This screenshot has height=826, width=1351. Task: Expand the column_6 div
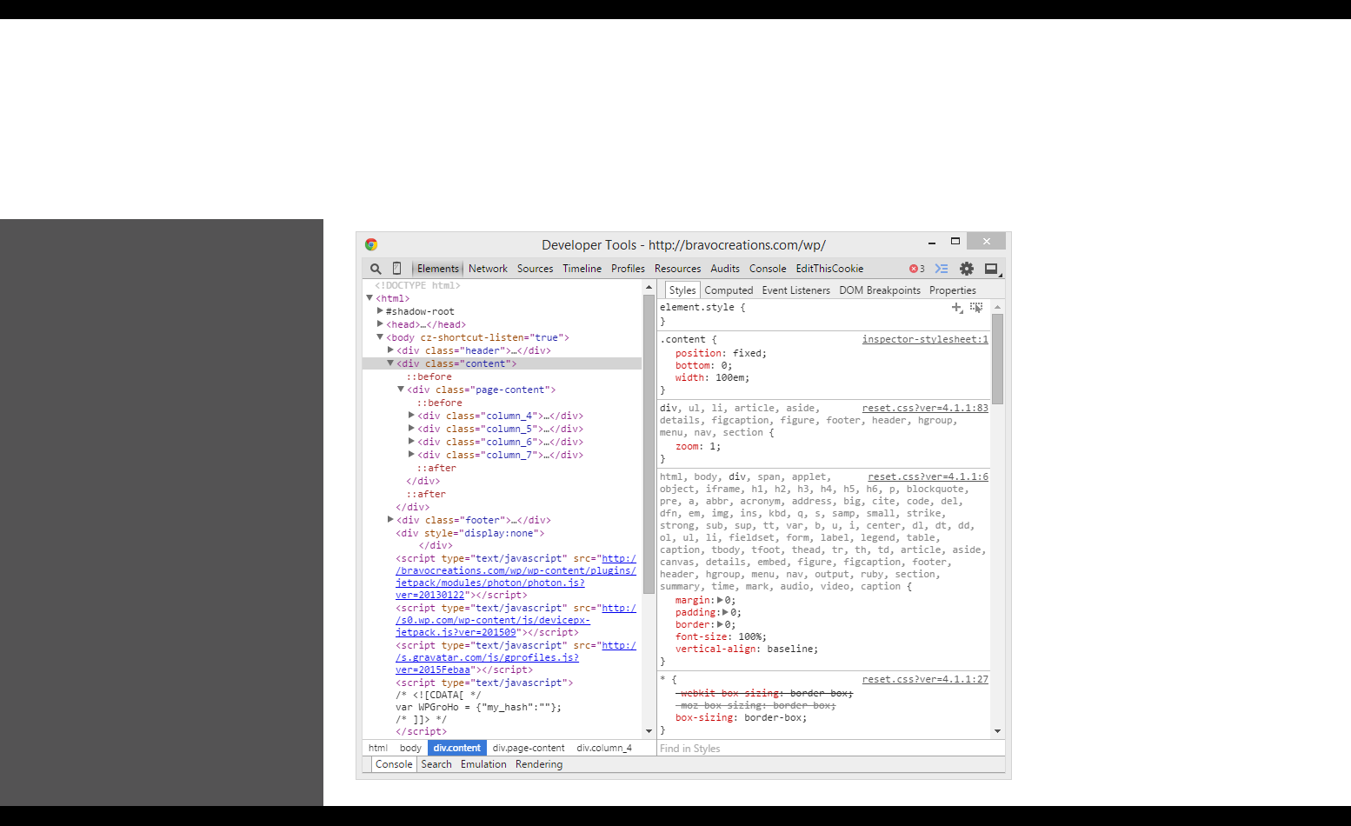[411, 442]
